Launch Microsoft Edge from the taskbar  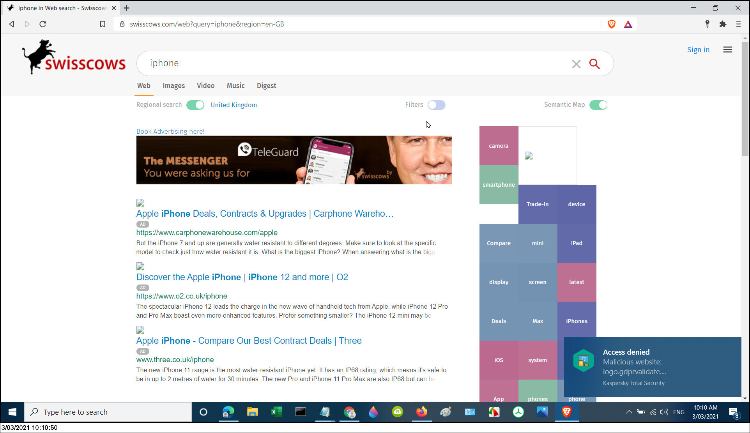click(x=228, y=412)
